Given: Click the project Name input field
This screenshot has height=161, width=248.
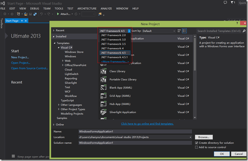Looking at the screenshot, I should coord(135,132).
